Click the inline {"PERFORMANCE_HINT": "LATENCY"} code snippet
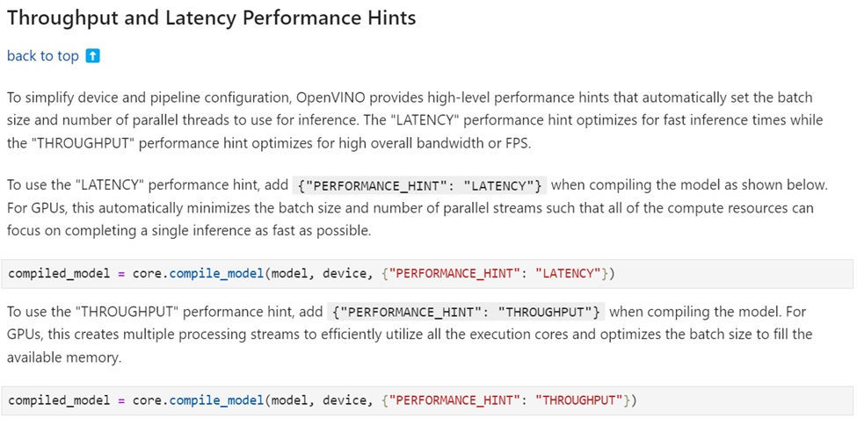The height and width of the screenshot is (425, 857). click(420, 185)
